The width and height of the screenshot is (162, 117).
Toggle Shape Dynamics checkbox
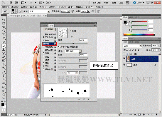click(44, 37)
